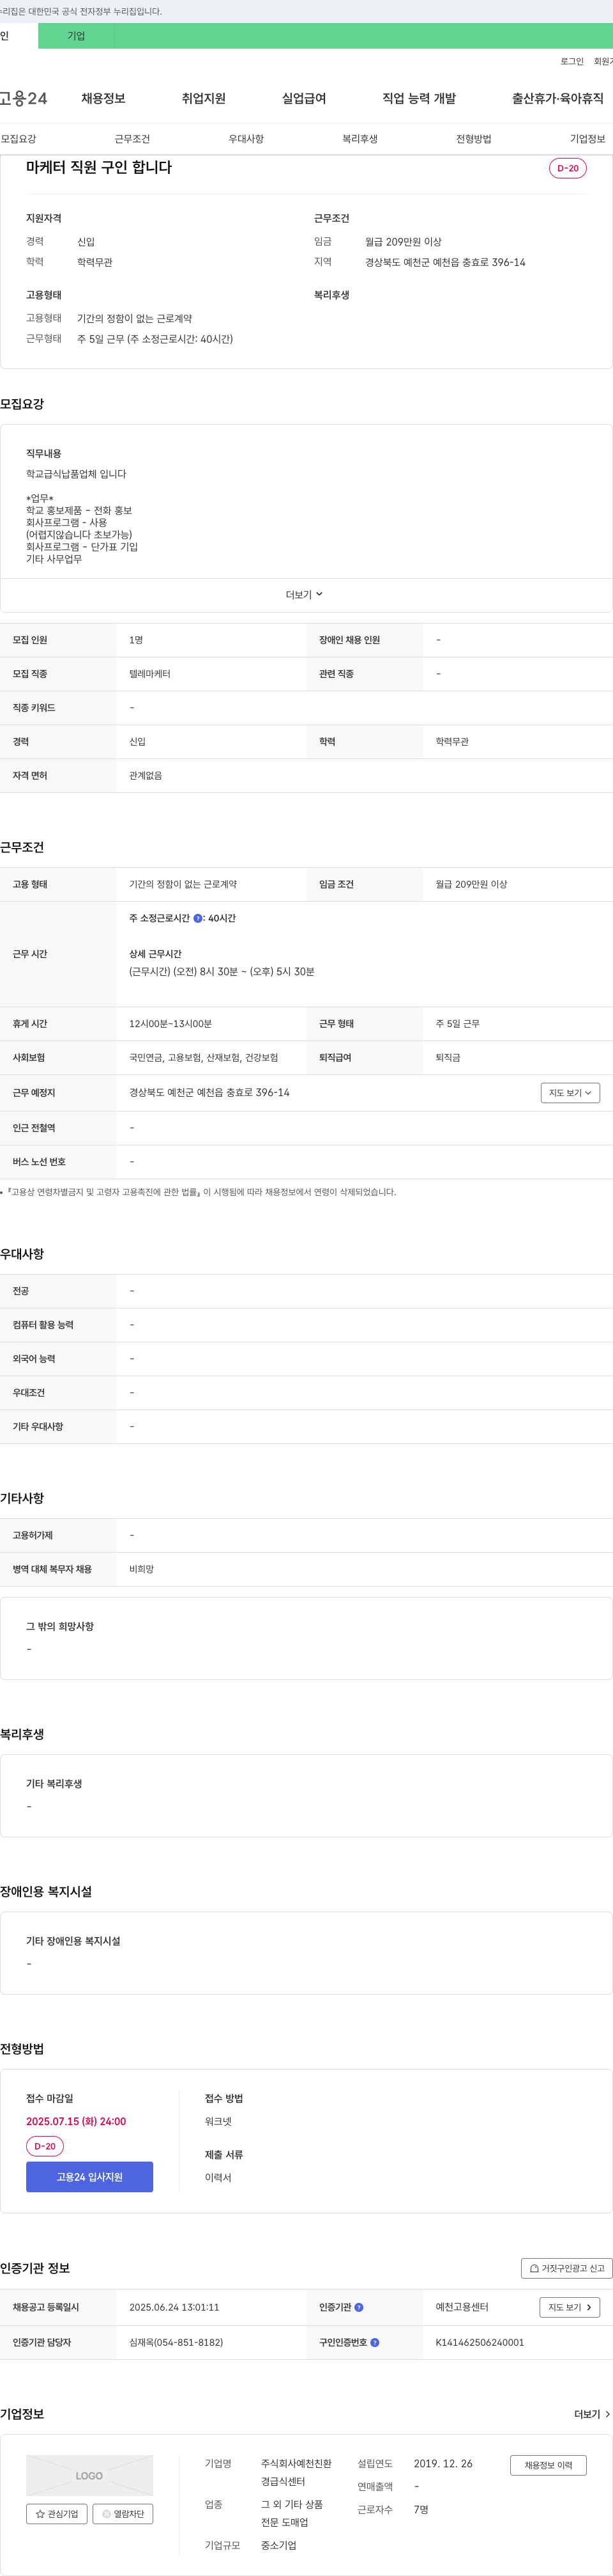Select 7명 employee count value
Image resolution: width=613 pixels, height=2576 pixels.
tap(420, 2510)
